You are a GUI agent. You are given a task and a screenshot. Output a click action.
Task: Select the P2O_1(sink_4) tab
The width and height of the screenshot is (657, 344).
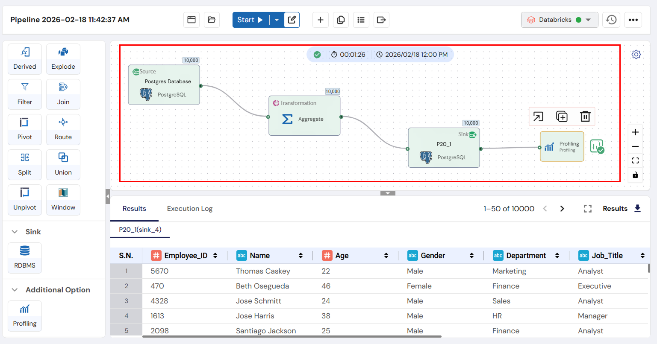click(140, 229)
